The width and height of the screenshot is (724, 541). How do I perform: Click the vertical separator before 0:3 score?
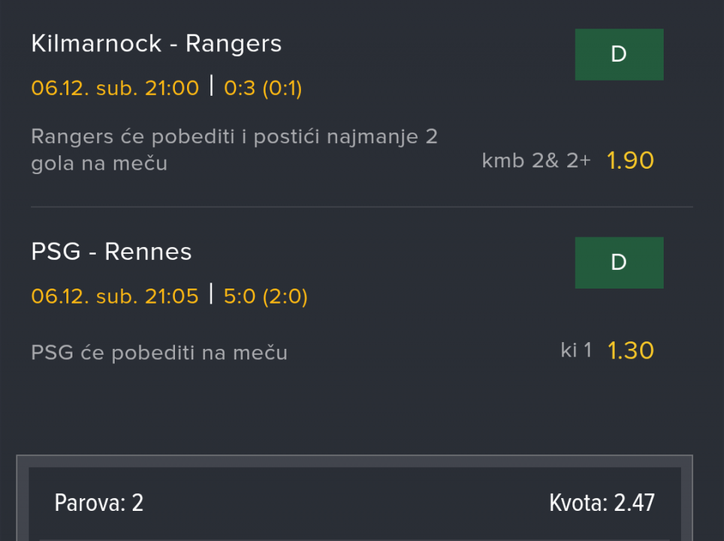(x=211, y=87)
